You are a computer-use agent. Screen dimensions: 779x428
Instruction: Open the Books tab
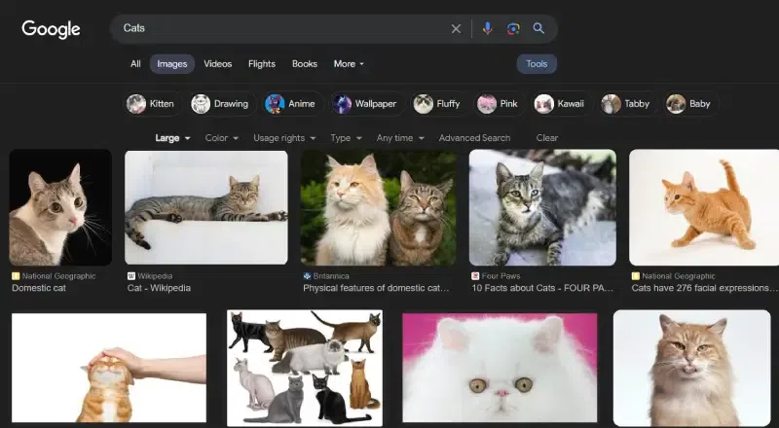(x=305, y=63)
